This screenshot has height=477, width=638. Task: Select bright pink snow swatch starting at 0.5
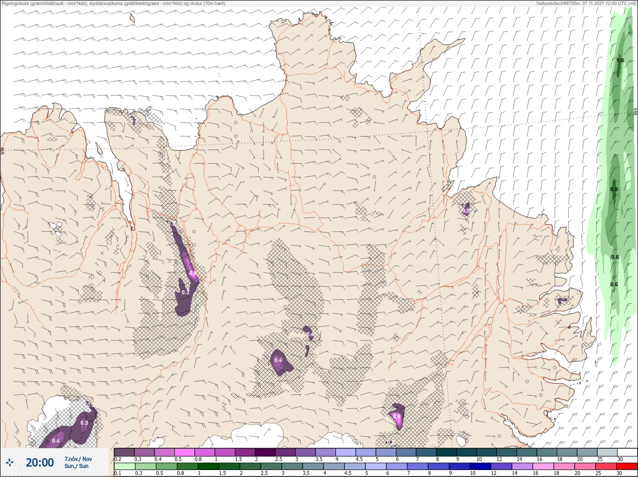pos(185,452)
